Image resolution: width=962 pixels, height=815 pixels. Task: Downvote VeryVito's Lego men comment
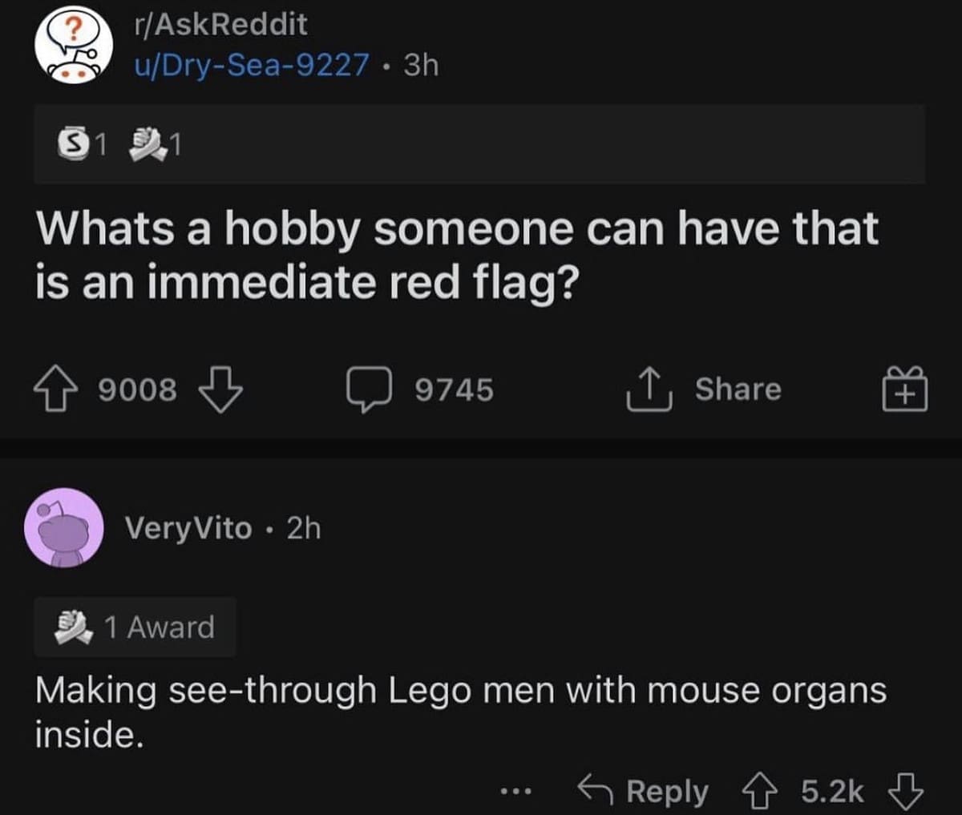[x=906, y=792]
